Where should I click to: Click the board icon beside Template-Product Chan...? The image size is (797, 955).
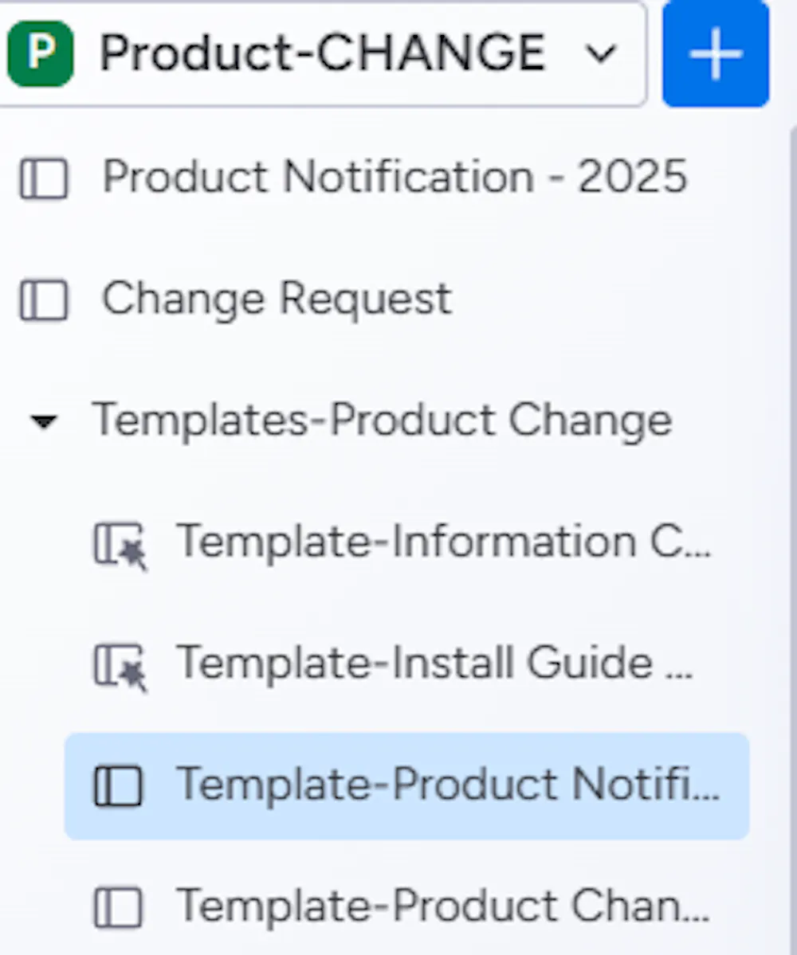[x=118, y=907]
